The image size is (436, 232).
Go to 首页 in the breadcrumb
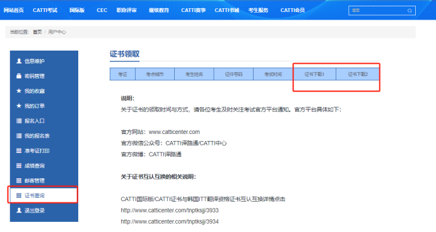[37, 32]
